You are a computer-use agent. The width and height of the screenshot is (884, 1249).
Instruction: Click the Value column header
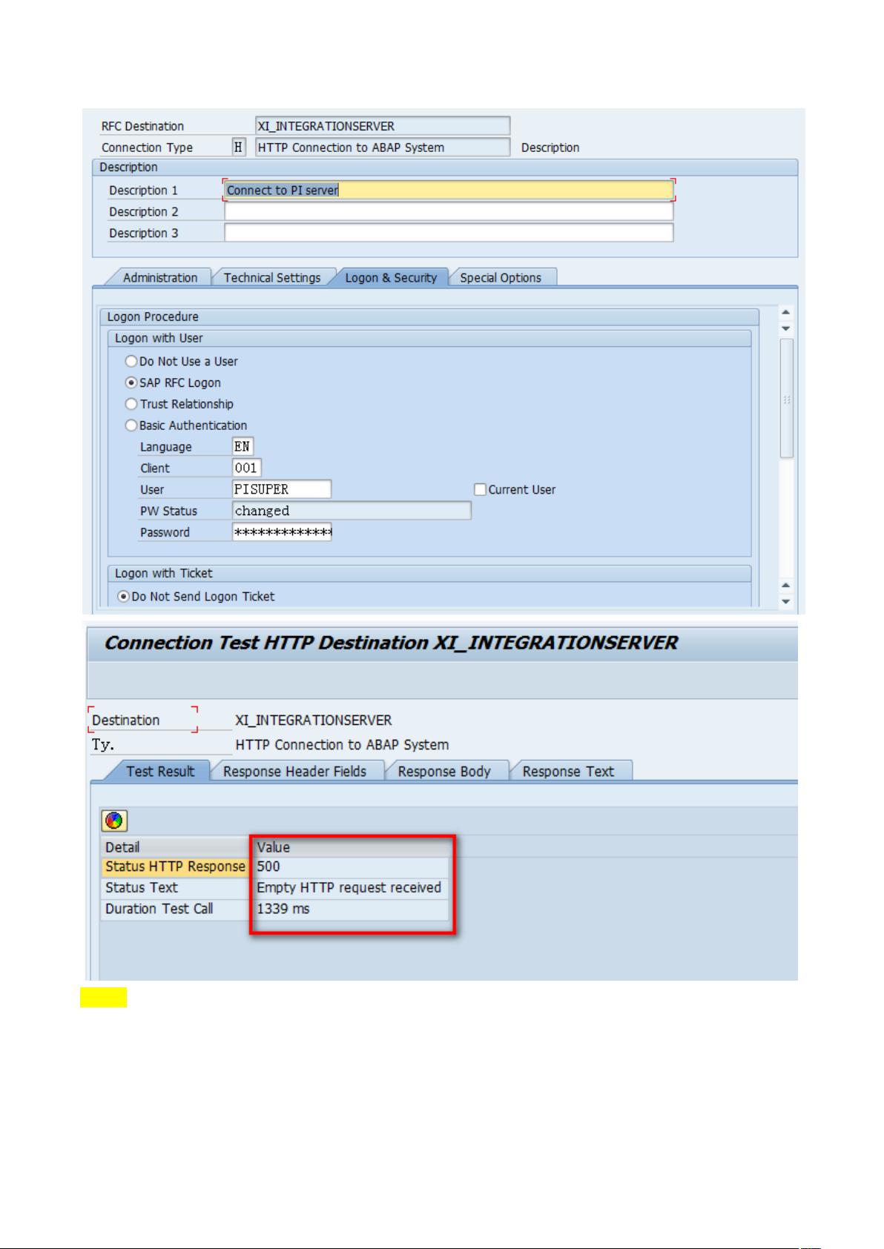[x=350, y=847]
